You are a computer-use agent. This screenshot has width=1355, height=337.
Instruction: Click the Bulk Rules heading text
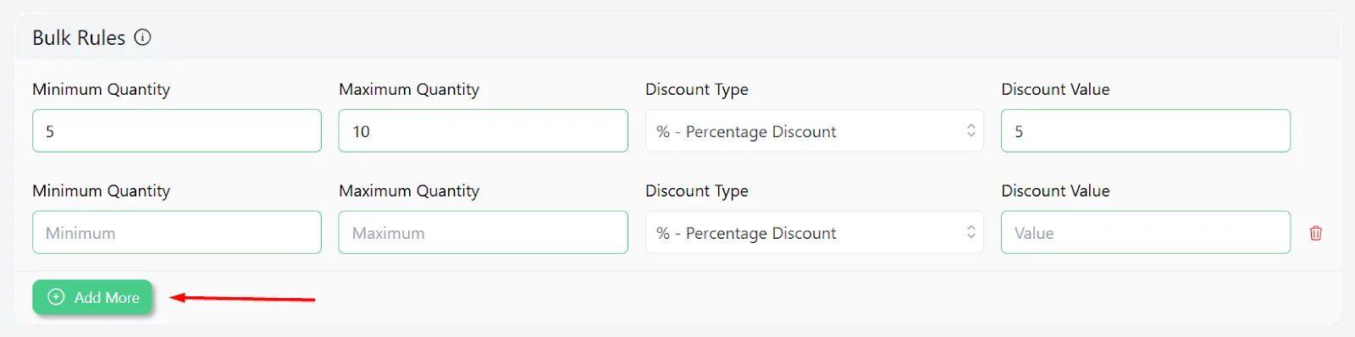[x=79, y=38]
